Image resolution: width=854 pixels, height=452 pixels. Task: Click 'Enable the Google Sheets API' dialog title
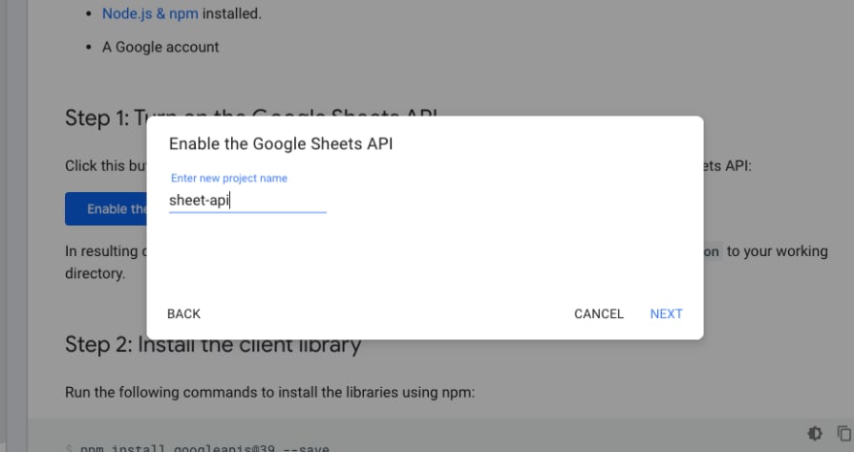click(280, 144)
